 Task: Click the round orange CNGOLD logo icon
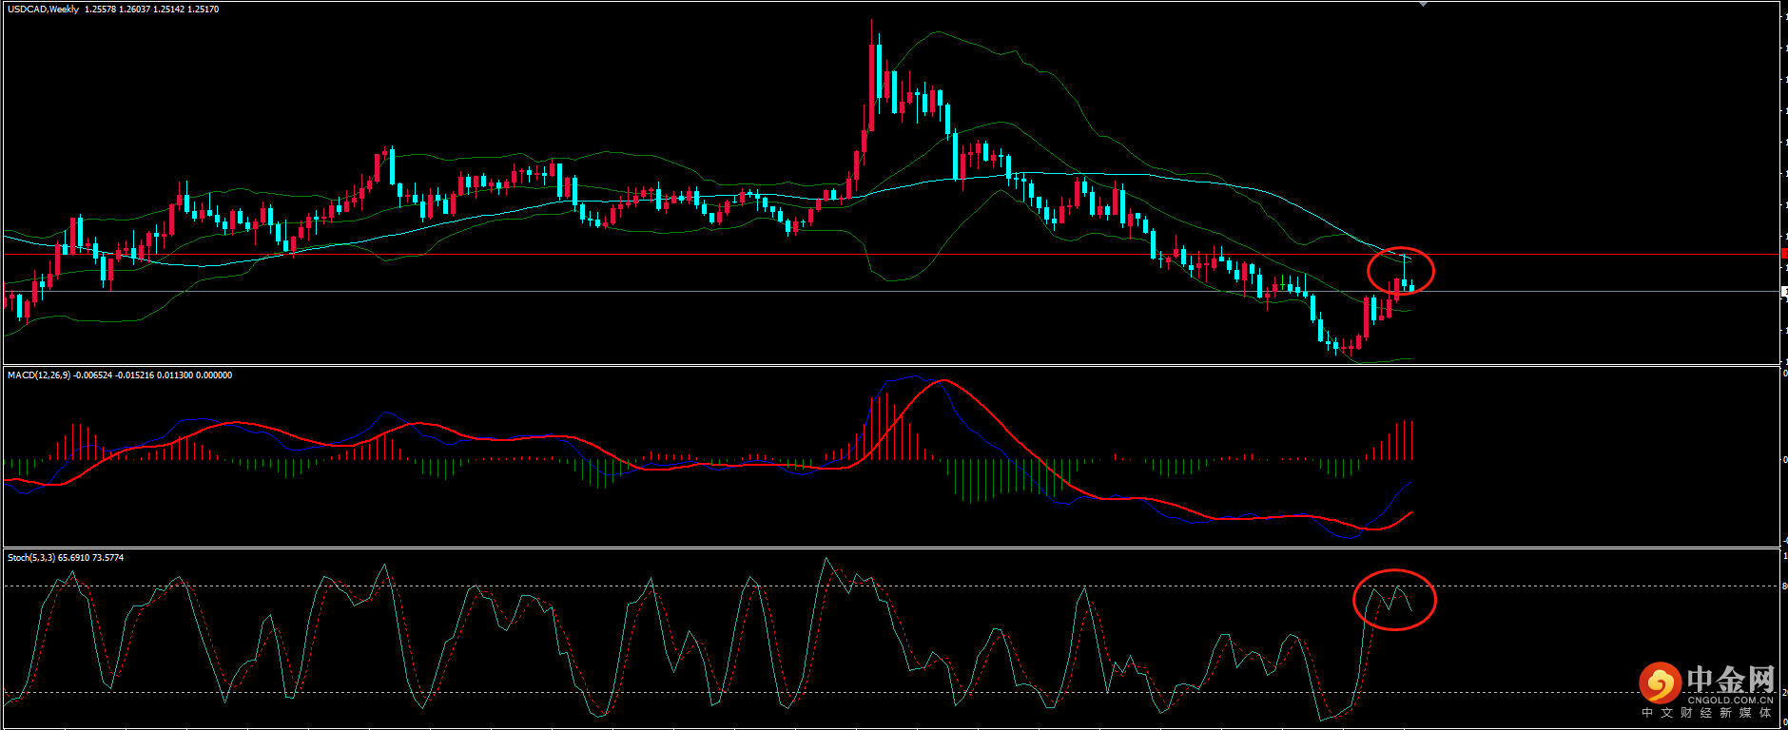pyautogui.click(x=1660, y=682)
